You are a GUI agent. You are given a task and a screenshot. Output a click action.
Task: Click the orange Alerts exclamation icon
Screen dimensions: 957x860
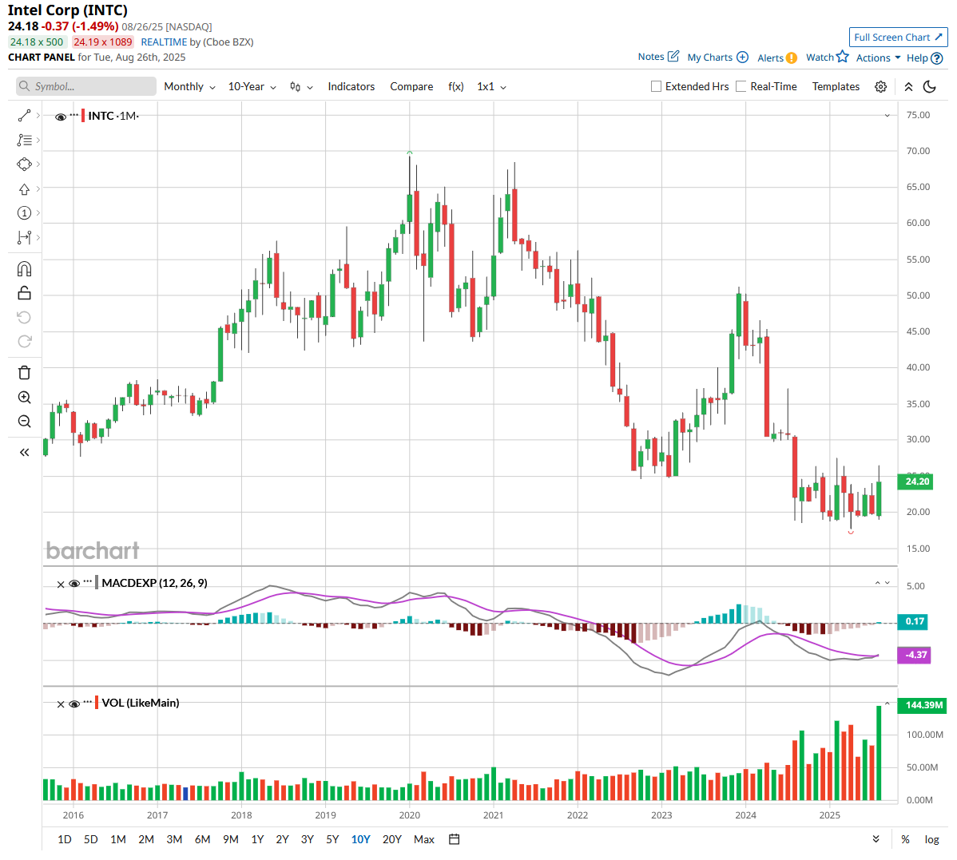792,58
